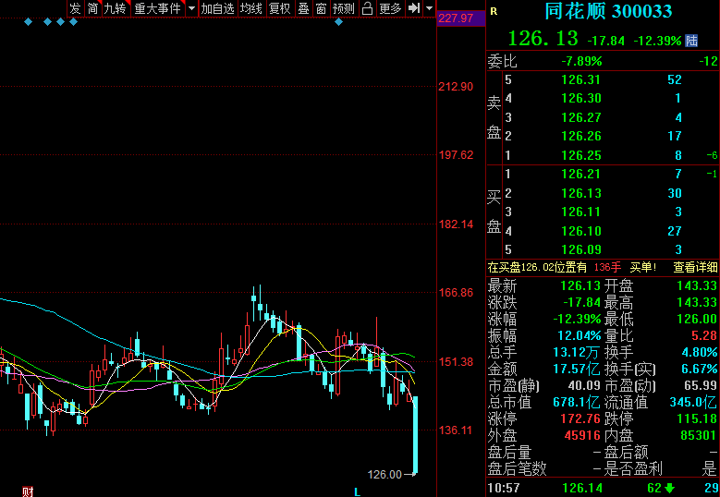This screenshot has width=720, height=497.
Task: Select sell level 2 price 126.26
Action: 580,137
